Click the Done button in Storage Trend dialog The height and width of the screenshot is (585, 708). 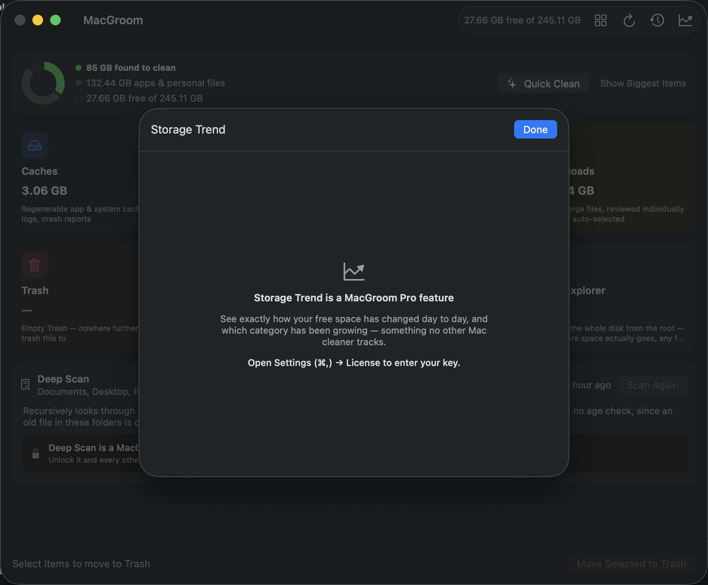click(x=535, y=129)
